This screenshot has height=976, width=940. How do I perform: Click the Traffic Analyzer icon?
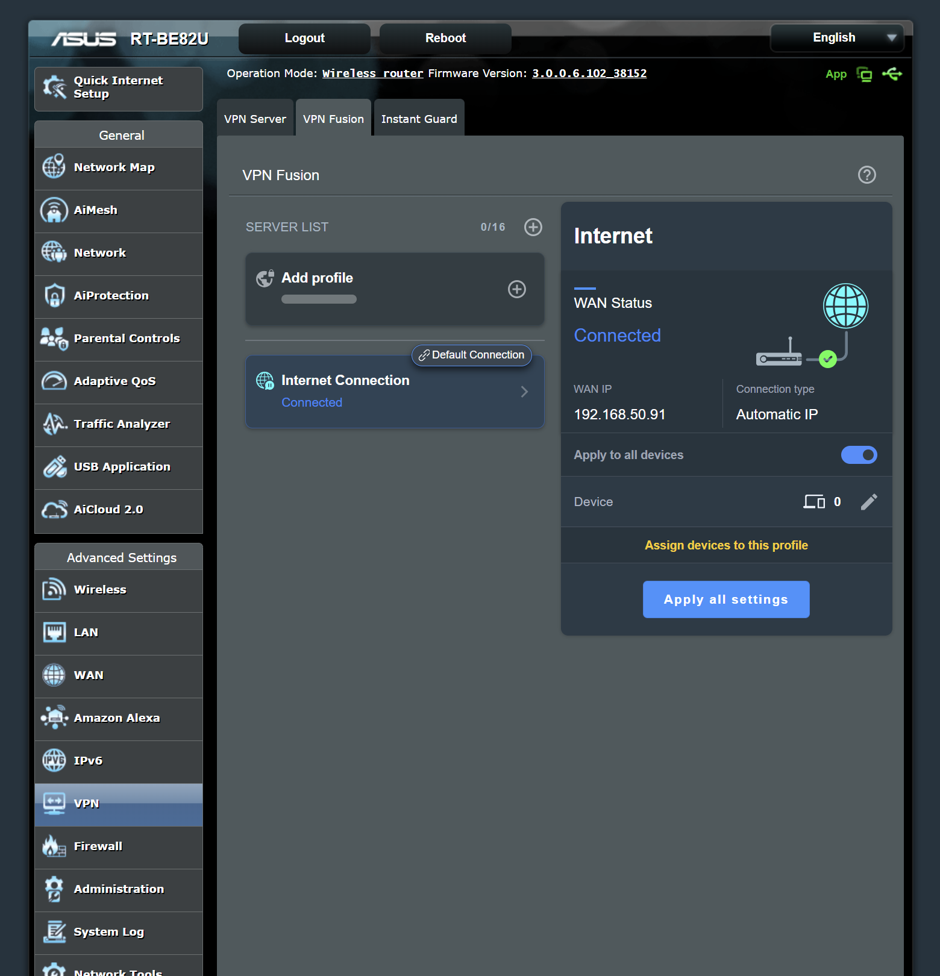54,424
